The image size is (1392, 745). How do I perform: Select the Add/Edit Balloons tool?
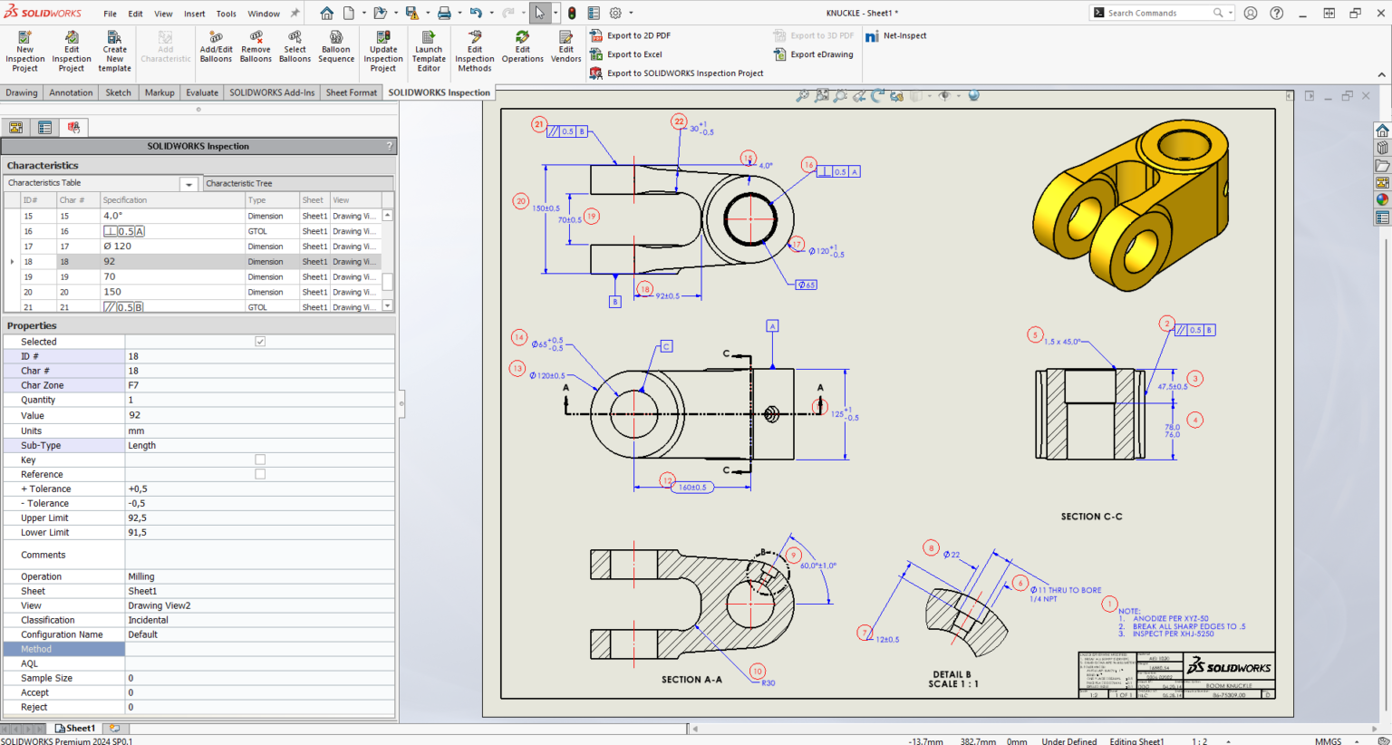tap(216, 50)
